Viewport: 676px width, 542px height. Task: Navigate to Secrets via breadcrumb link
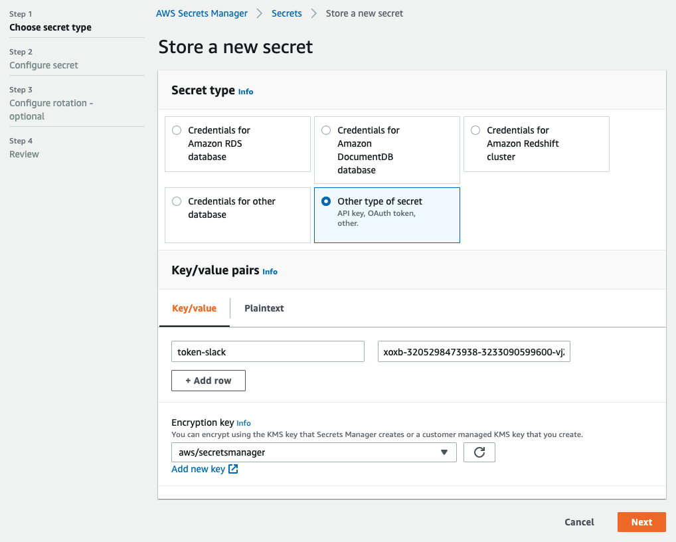(x=286, y=13)
